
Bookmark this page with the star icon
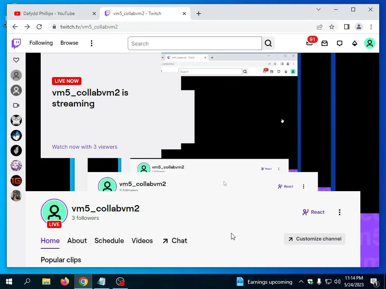click(x=332, y=27)
